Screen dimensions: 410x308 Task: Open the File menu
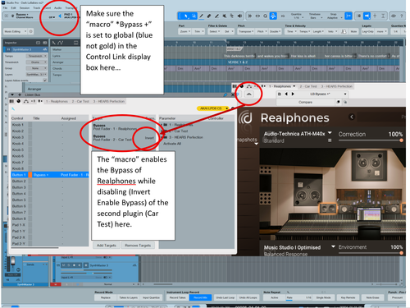[x=5, y=8]
